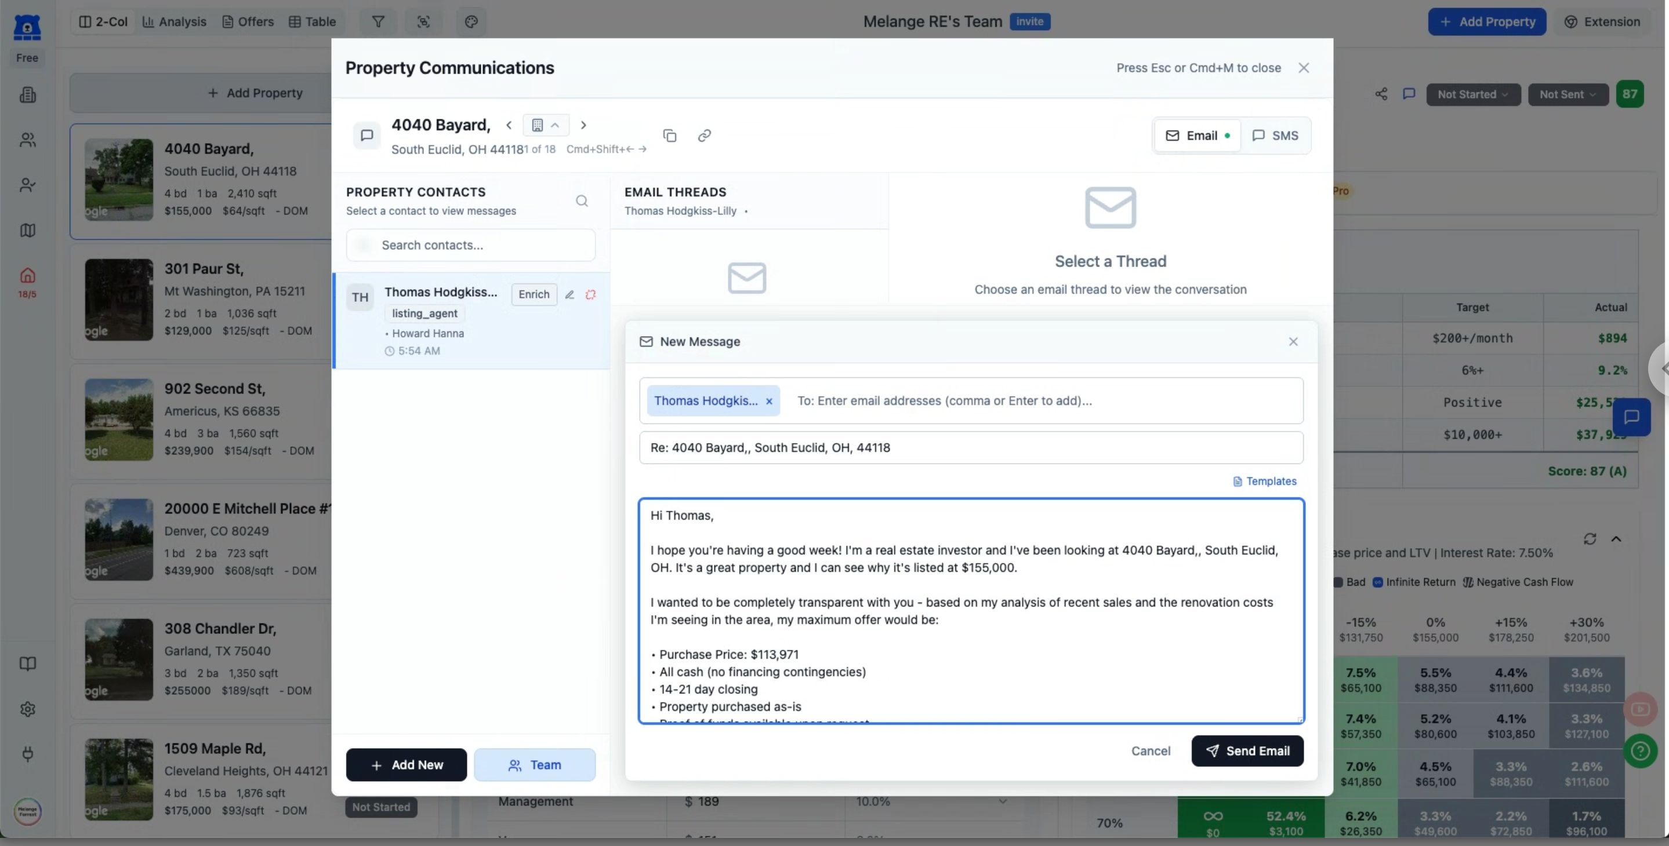This screenshot has height=846, width=1669.
Task: Click the green score 87 badge
Action: coord(1630,94)
